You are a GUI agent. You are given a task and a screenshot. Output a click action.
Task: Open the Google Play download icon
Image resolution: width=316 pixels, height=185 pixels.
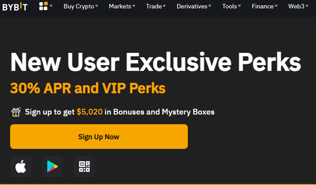pyautogui.click(x=53, y=167)
